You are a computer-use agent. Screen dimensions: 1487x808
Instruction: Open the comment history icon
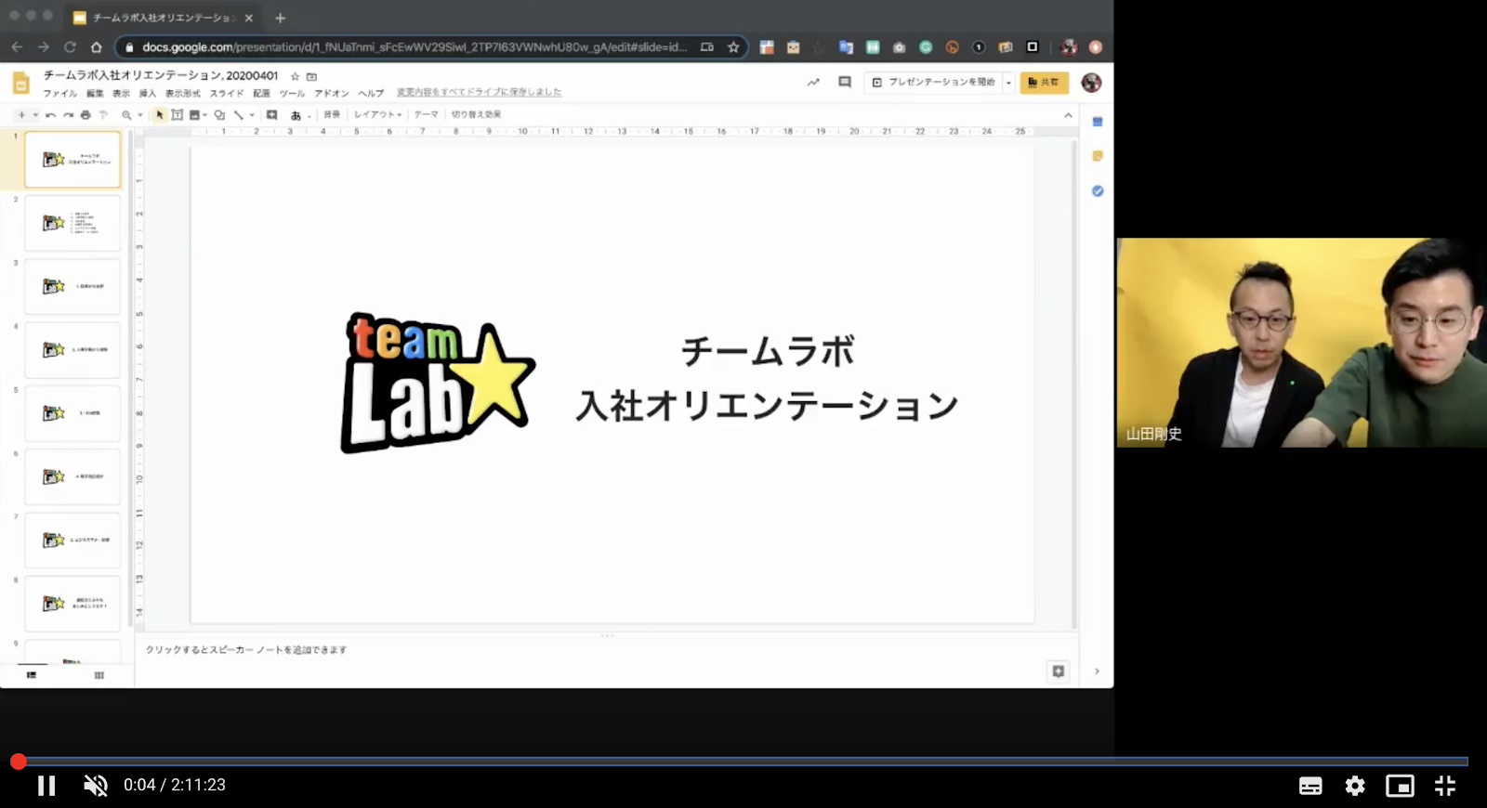[x=844, y=83]
